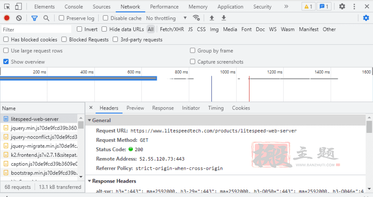373x197 pixels.
Task: Check Hide data URLs
Action: tap(104, 29)
